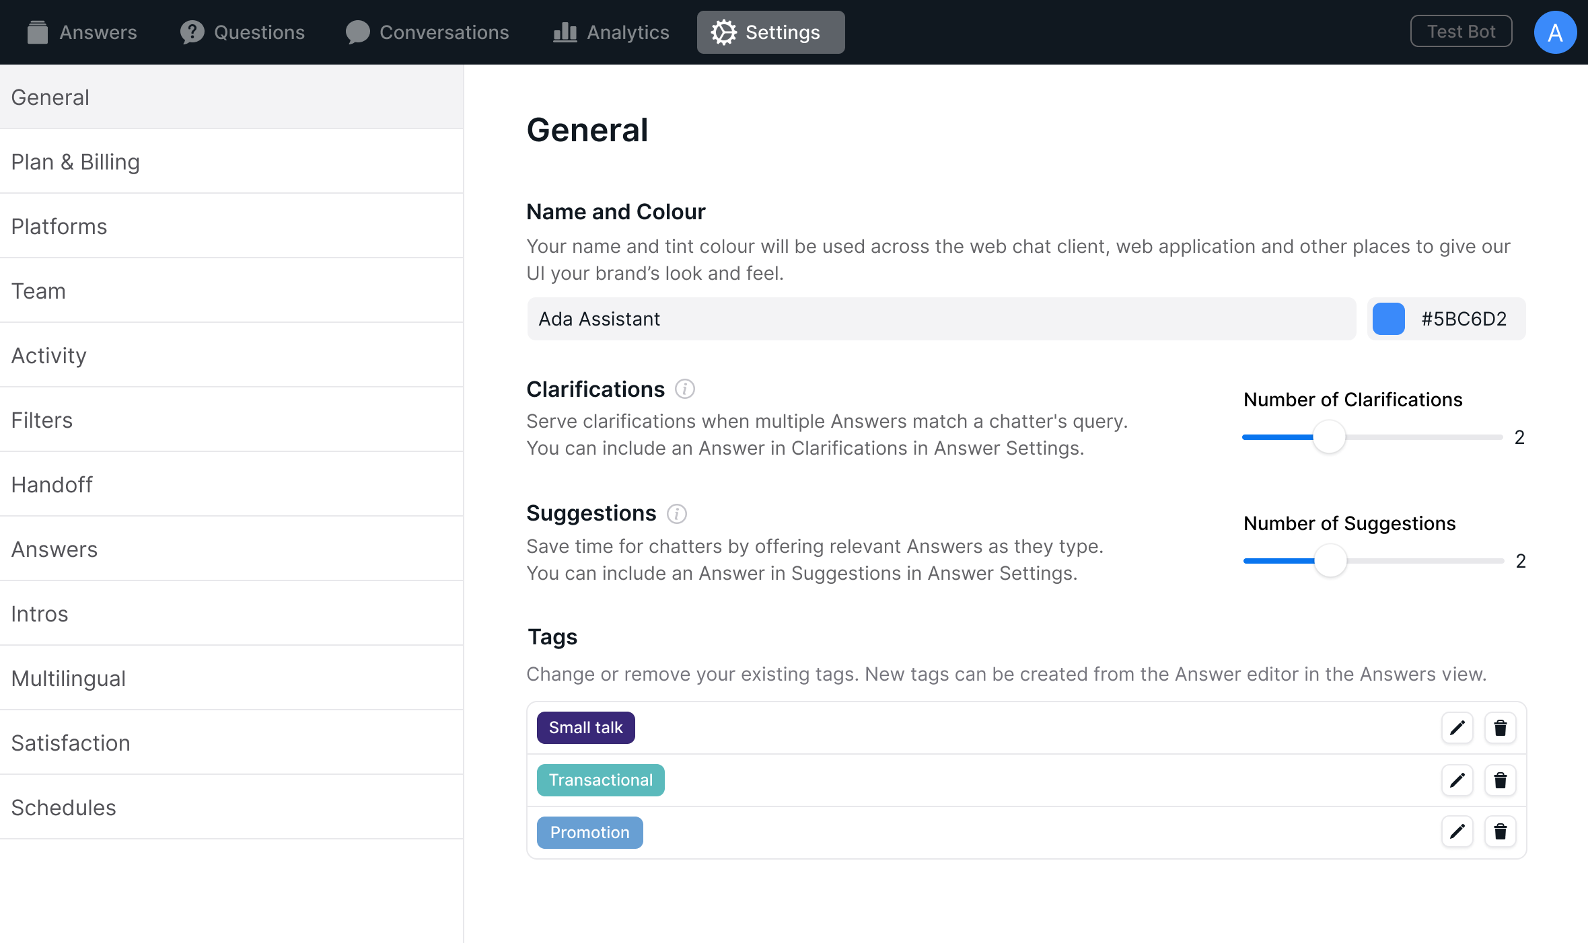Delete the Small talk tag
The height and width of the screenshot is (943, 1588).
pyautogui.click(x=1500, y=728)
